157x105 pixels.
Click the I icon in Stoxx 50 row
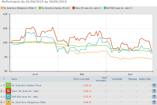[x=4, y=91]
